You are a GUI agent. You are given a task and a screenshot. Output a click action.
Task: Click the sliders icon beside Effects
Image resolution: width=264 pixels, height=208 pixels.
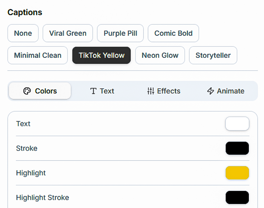(150, 91)
